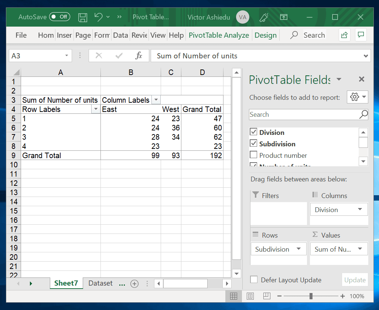
Task: Switch to the Design tab
Action: tap(265, 35)
